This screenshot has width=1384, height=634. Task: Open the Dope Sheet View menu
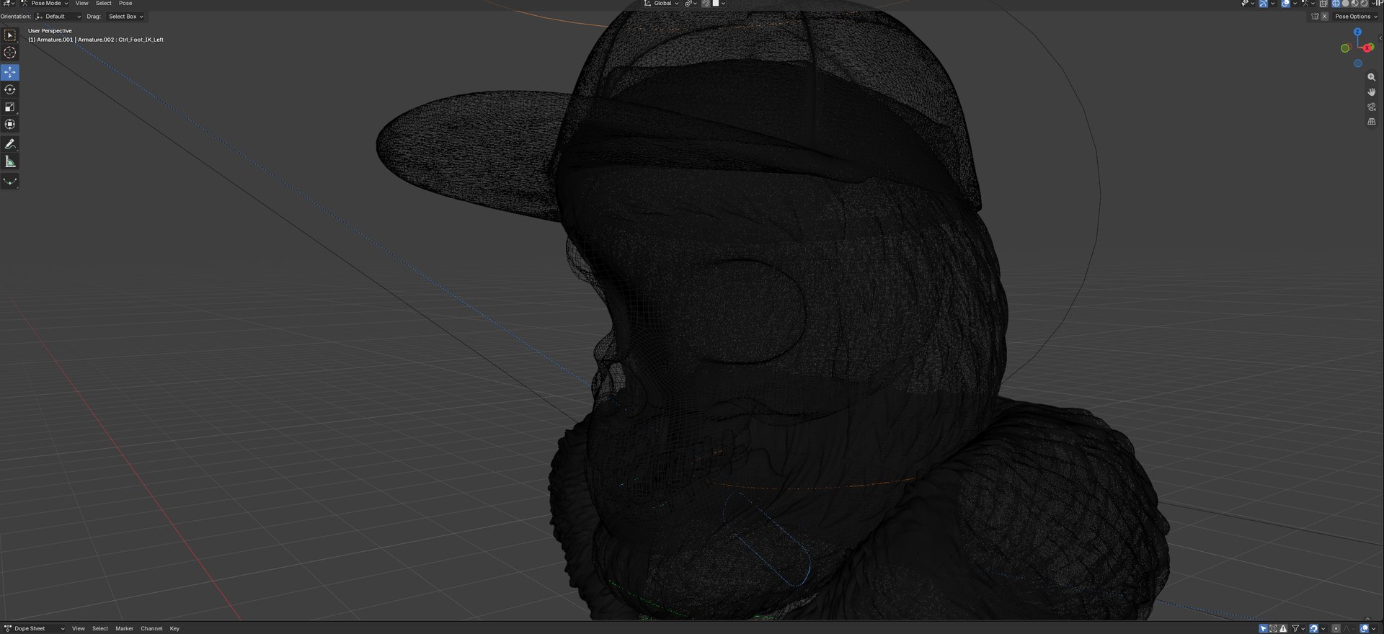point(79,628)
